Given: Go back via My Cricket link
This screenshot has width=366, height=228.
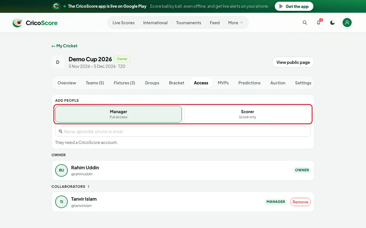Looking at the screenshot, I should 64,46.
